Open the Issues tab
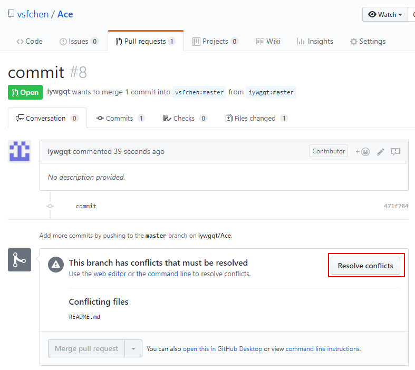 79,41
